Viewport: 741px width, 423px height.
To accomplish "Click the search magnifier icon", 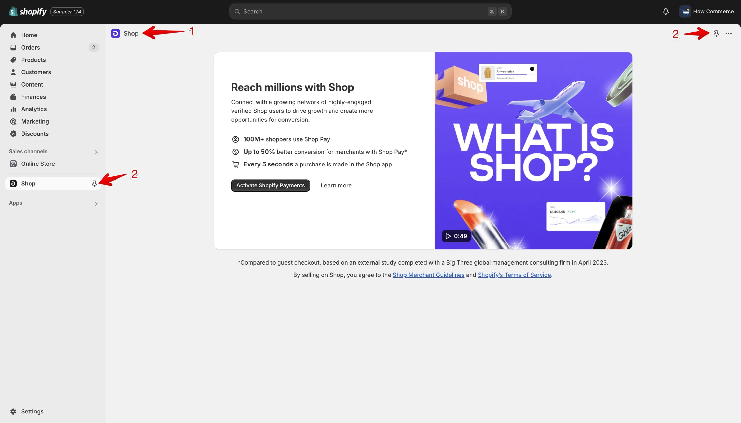I will click(237, 12).
